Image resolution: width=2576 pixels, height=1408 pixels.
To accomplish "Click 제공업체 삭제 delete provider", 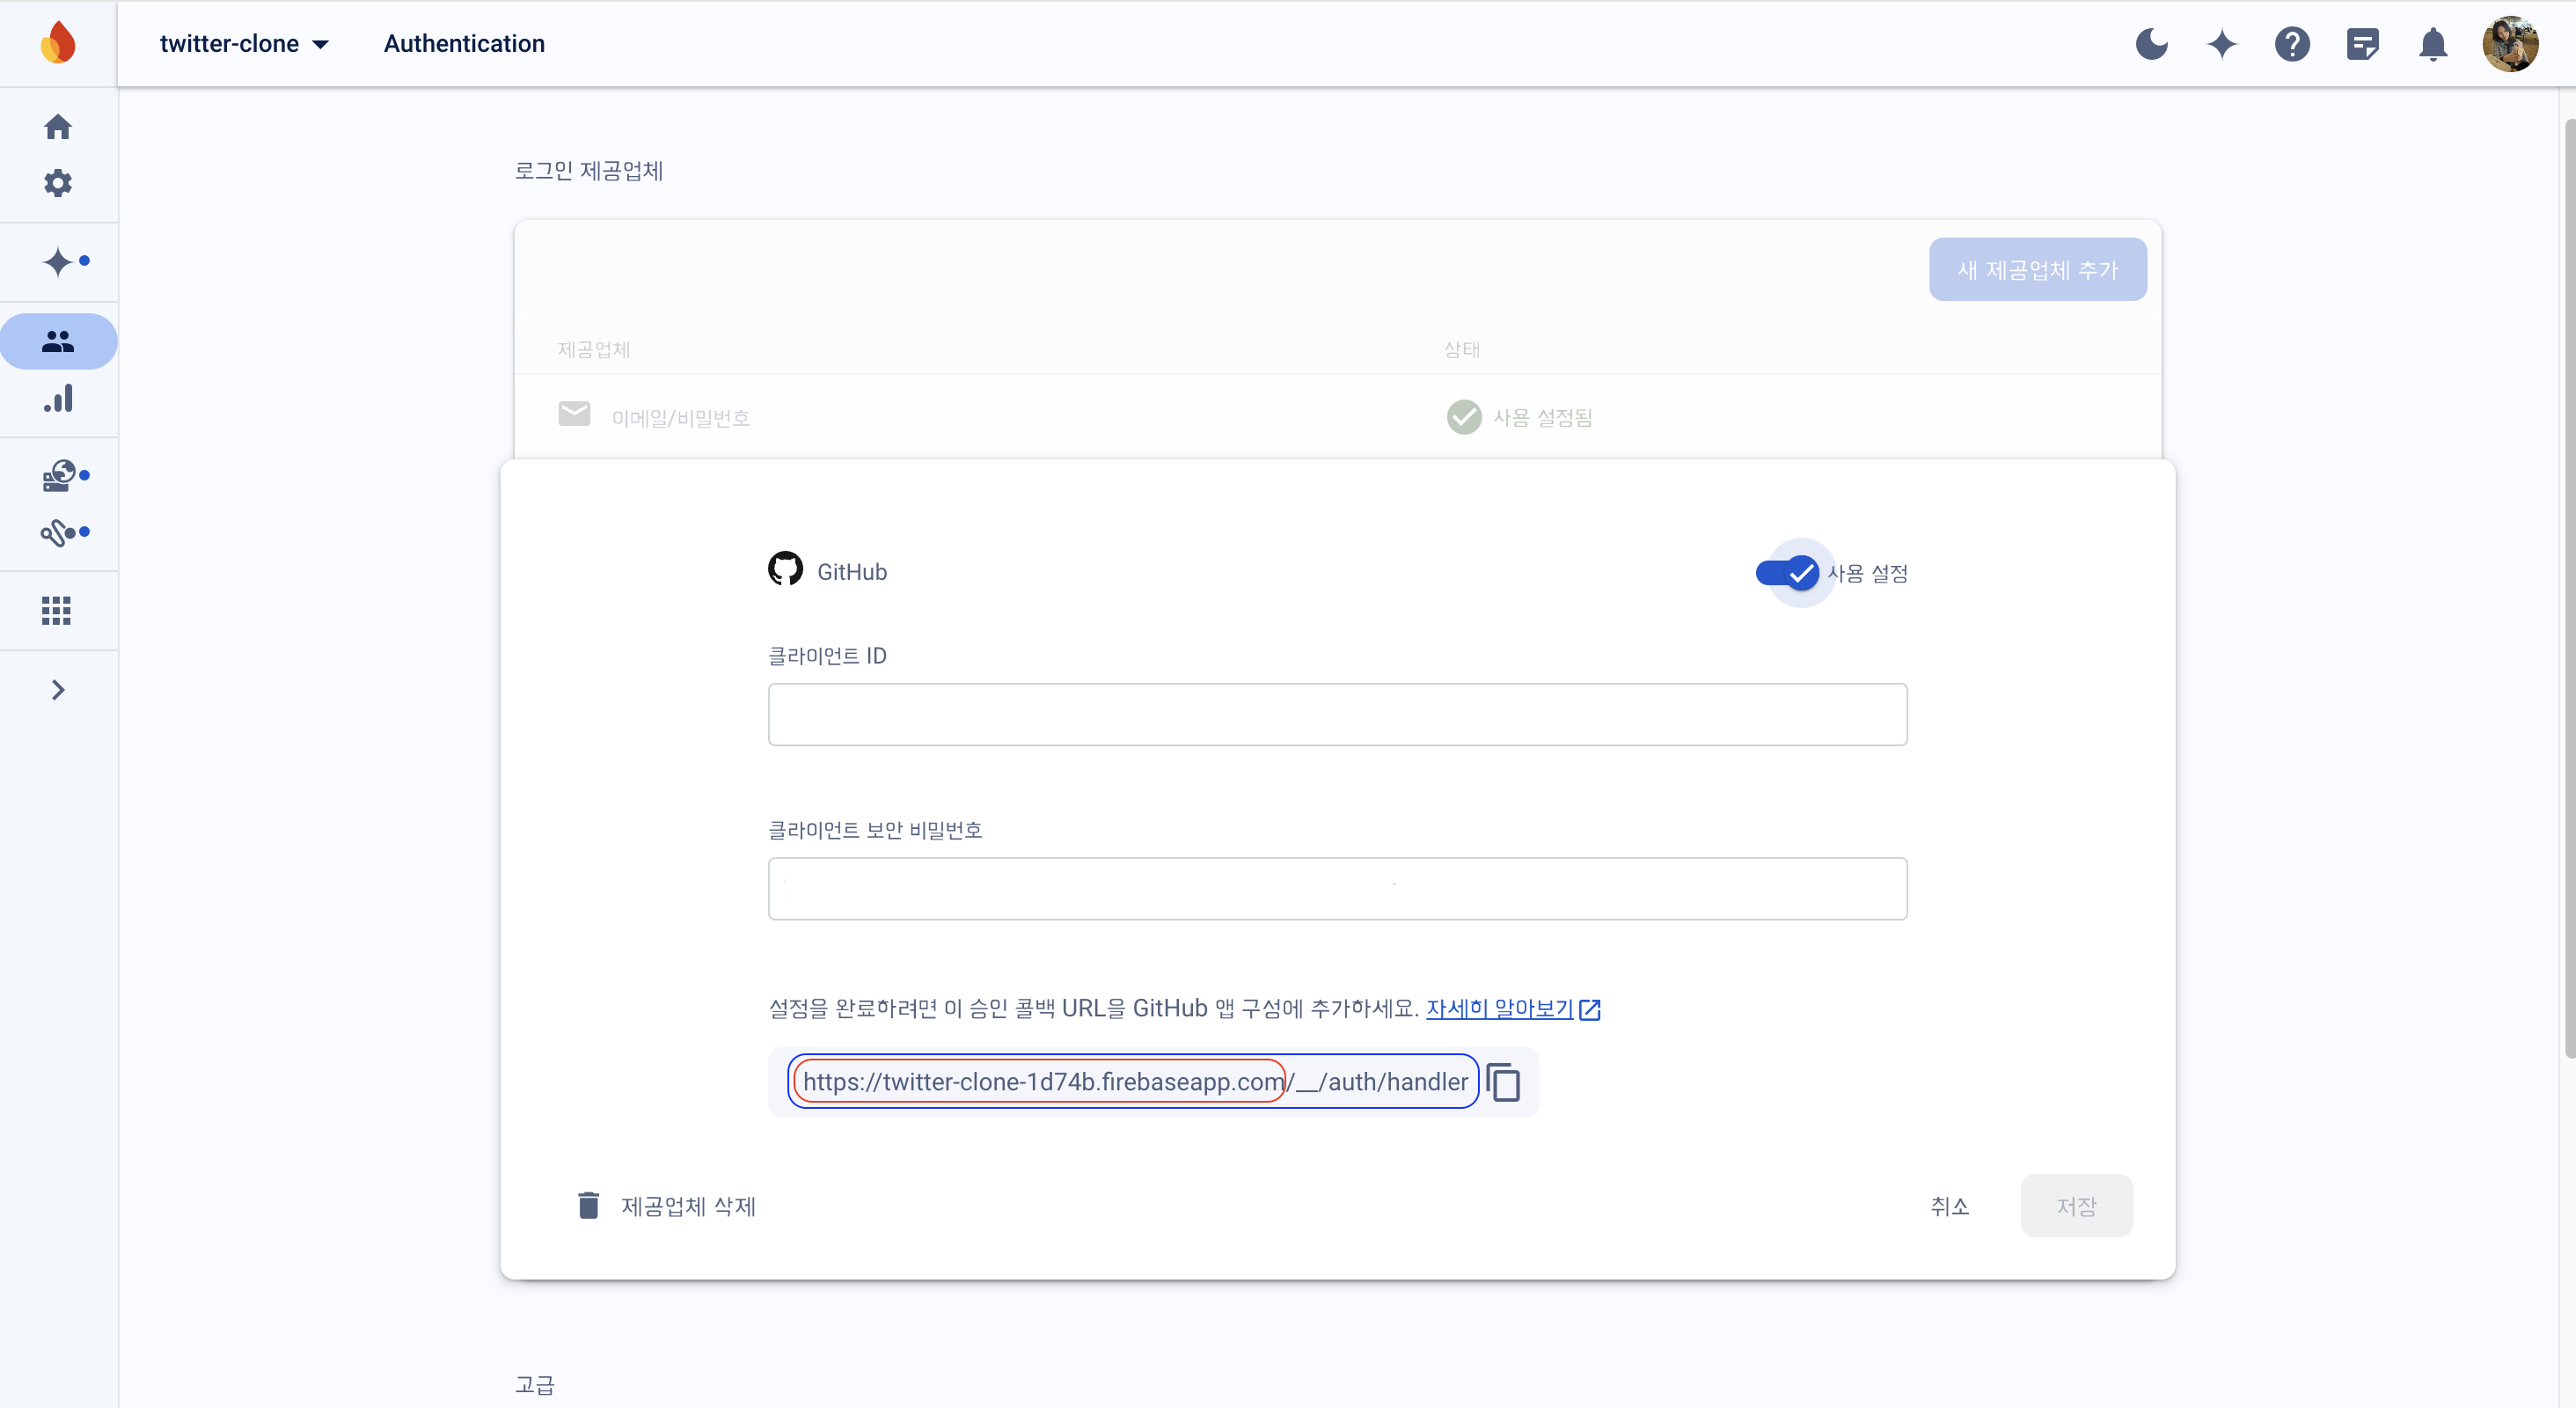I will [x=667, y=1206].
